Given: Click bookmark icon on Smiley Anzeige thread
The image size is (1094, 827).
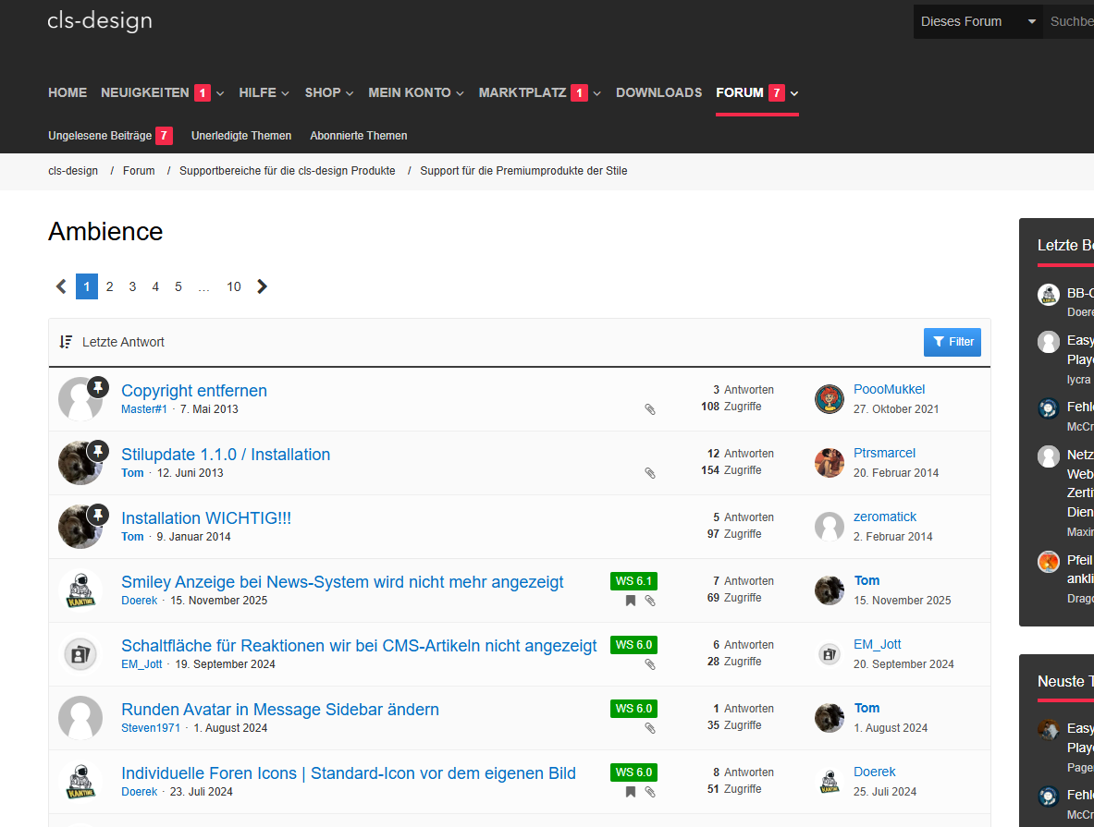Looking at the screenshot, I should (x=631, y=601).
